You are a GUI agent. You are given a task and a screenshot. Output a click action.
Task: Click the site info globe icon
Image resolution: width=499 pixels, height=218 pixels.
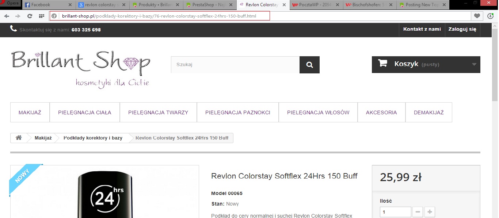(x=54, y=16)
